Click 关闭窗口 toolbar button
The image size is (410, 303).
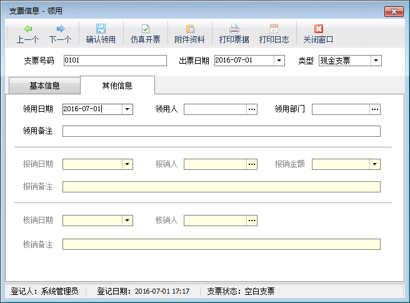click(x=318, y=34)
